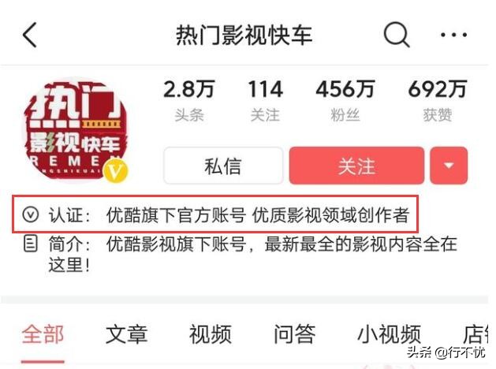Open the three-dot more options menu
The image size is (496, 369).
click(x=454, y=35)
